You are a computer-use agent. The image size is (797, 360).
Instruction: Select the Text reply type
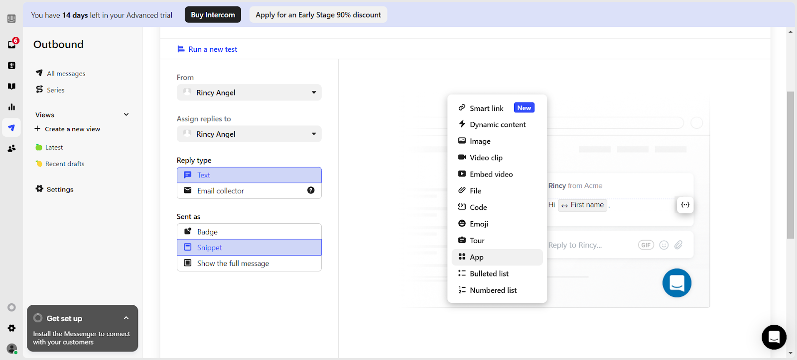pos(249,175)
